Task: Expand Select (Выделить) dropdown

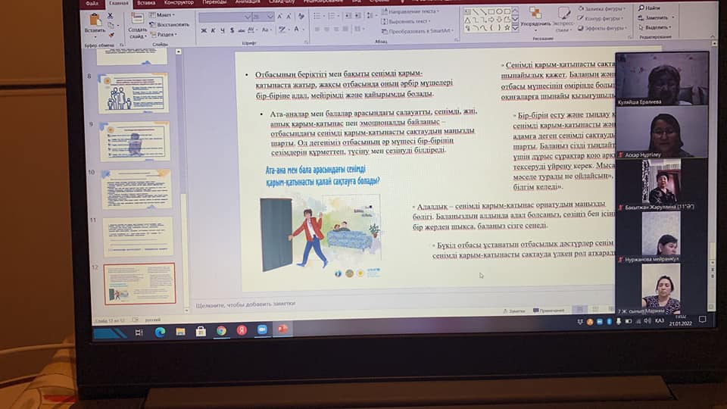Action: tap(654, 27)
